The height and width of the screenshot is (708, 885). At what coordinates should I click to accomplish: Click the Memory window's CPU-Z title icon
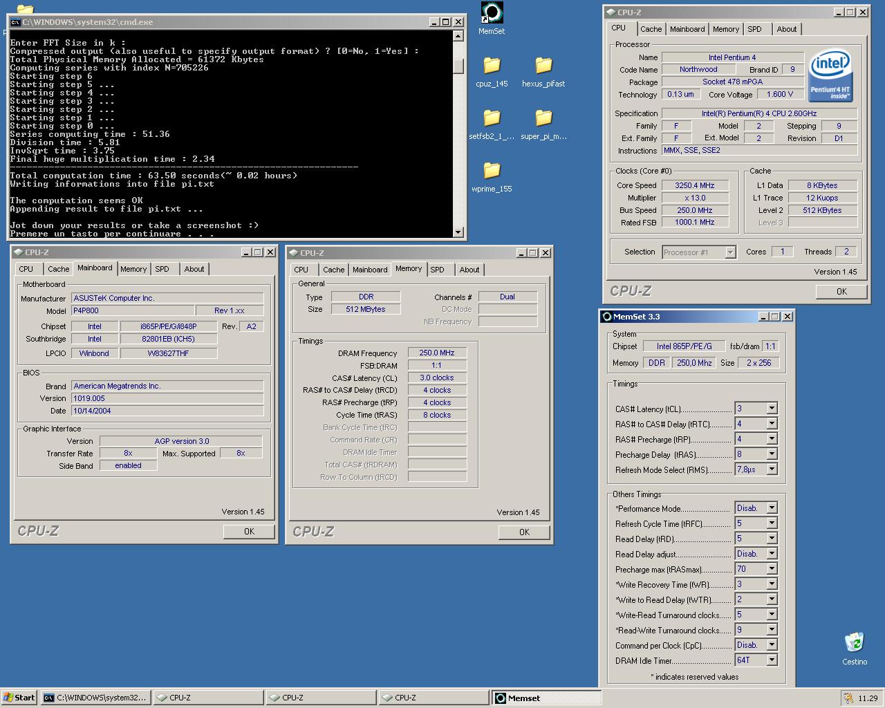294,253
